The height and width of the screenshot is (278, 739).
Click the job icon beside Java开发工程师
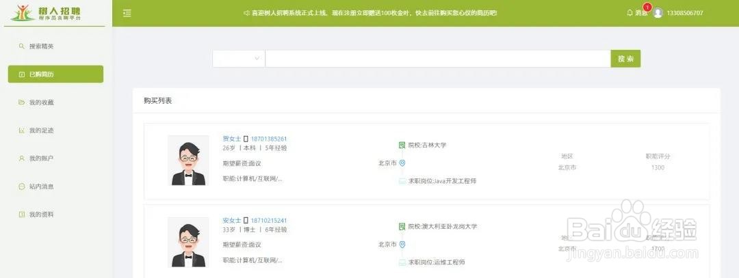pyautogui.click(x=402, y=181)
